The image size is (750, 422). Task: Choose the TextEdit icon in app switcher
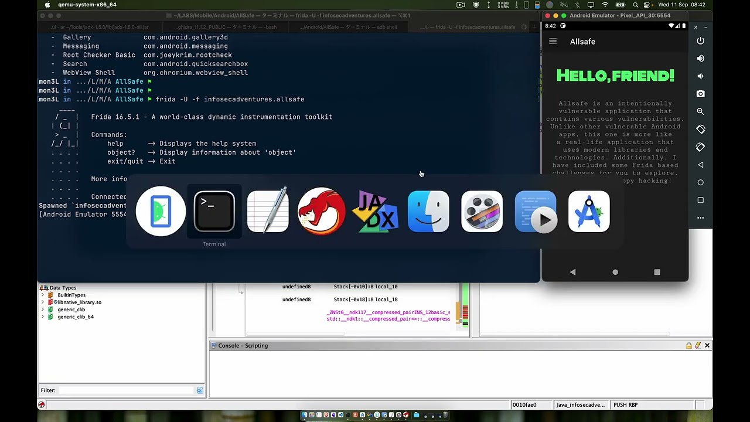coord(268,211)
